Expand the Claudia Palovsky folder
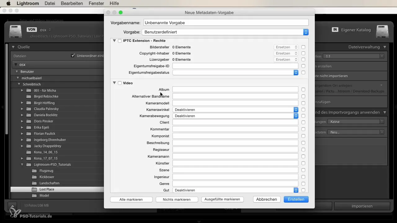The image size is (397, 223). (x=22, y=109)
